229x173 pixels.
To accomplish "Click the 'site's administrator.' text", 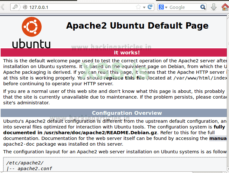I will tap(26, 103).
